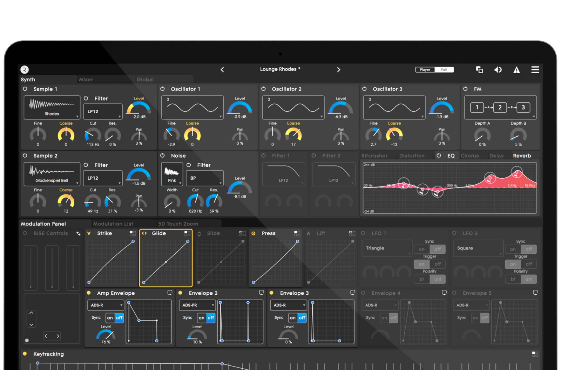This screenshot has height=370, width=561.
Task: Toggle Oscillator 2 power button
Action: click(263, 89)
